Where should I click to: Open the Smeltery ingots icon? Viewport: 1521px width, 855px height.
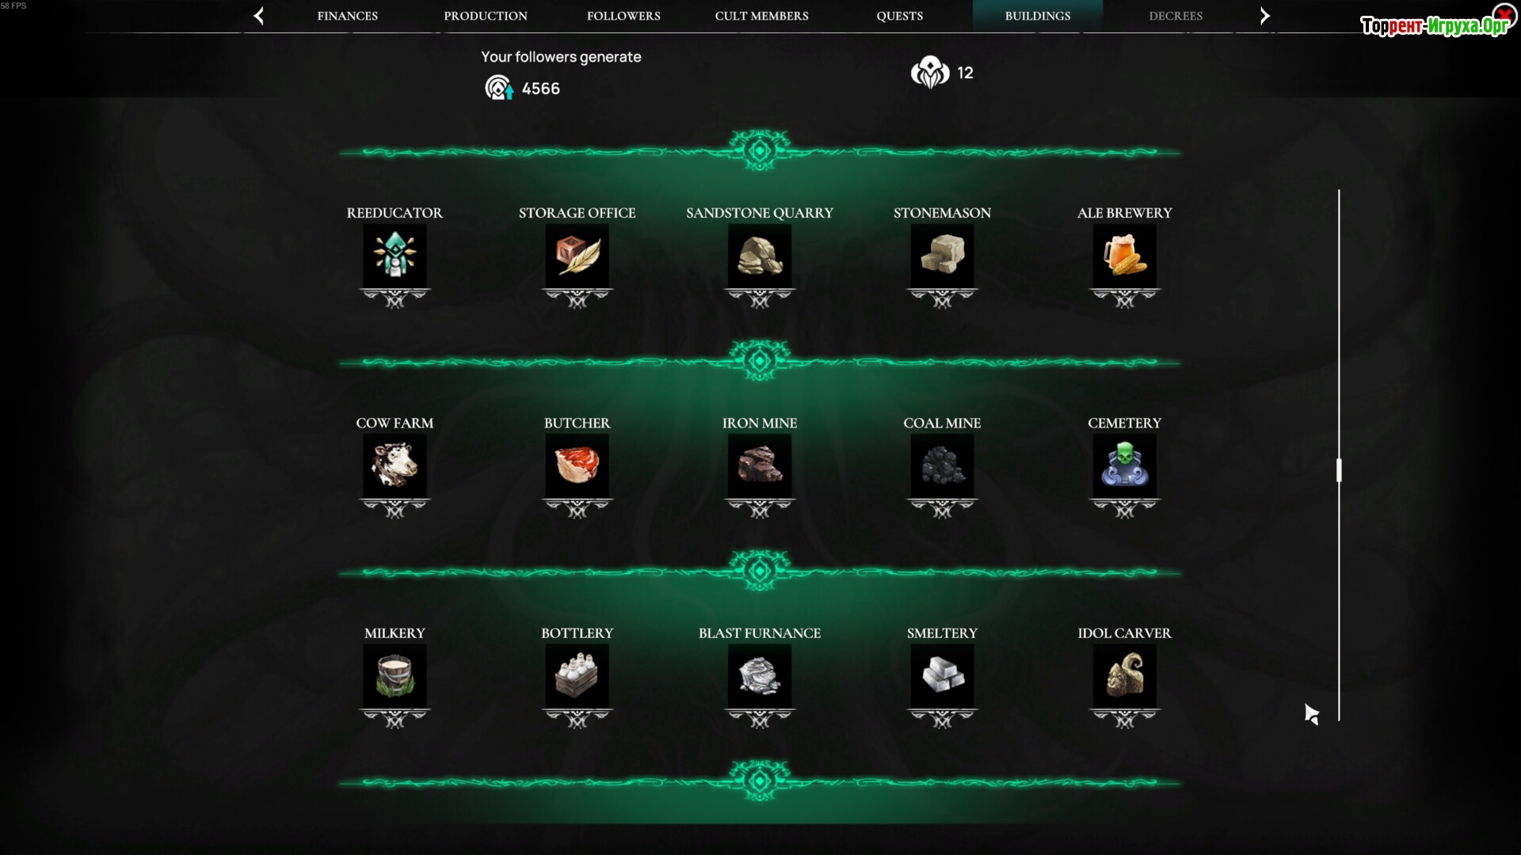[942, 675]
